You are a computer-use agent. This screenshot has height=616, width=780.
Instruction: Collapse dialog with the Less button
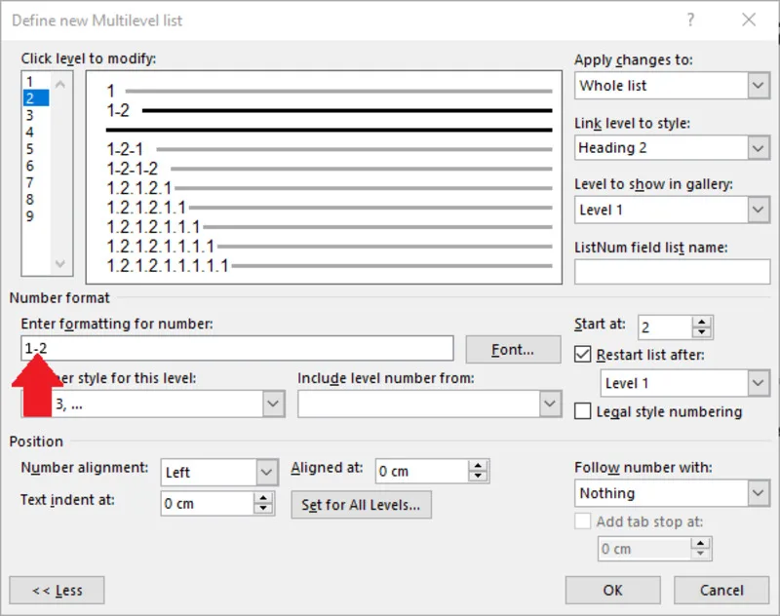tap(57, 590)
